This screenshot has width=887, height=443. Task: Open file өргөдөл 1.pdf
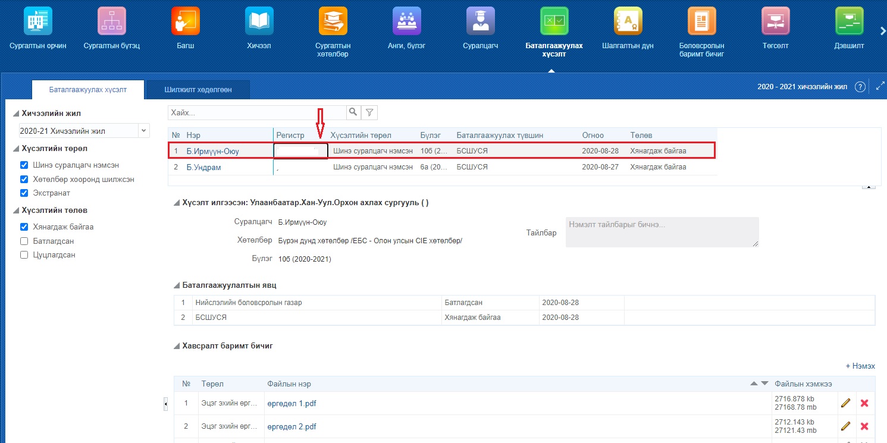[292, 403]
